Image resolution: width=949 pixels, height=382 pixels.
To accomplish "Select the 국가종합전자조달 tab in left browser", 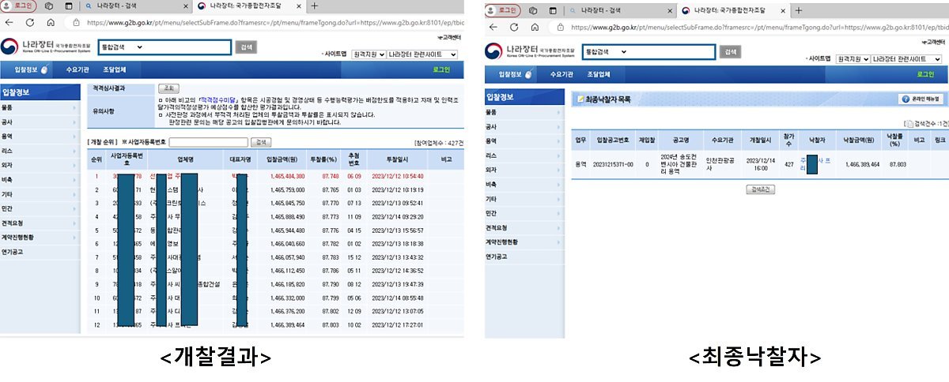I will pos(249,6).
